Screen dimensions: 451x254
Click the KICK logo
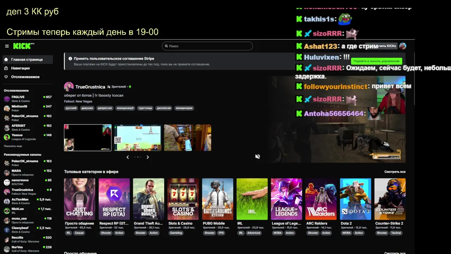coord(24,46)
